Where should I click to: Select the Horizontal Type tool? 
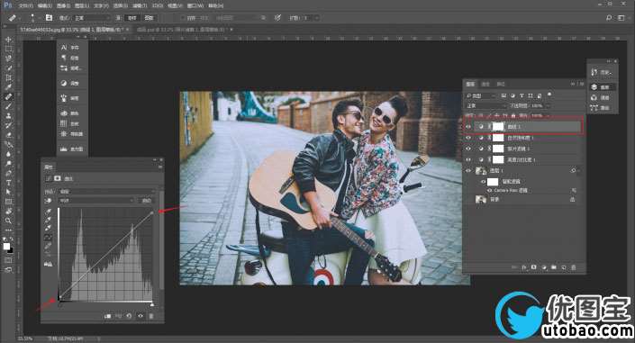pos(8,183)
